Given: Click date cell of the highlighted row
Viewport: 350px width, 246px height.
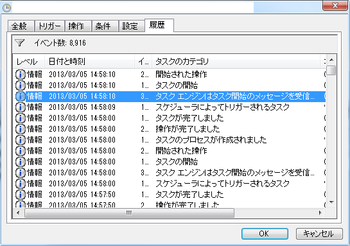Looking at the screenshot, I should (x=82, y=96).
